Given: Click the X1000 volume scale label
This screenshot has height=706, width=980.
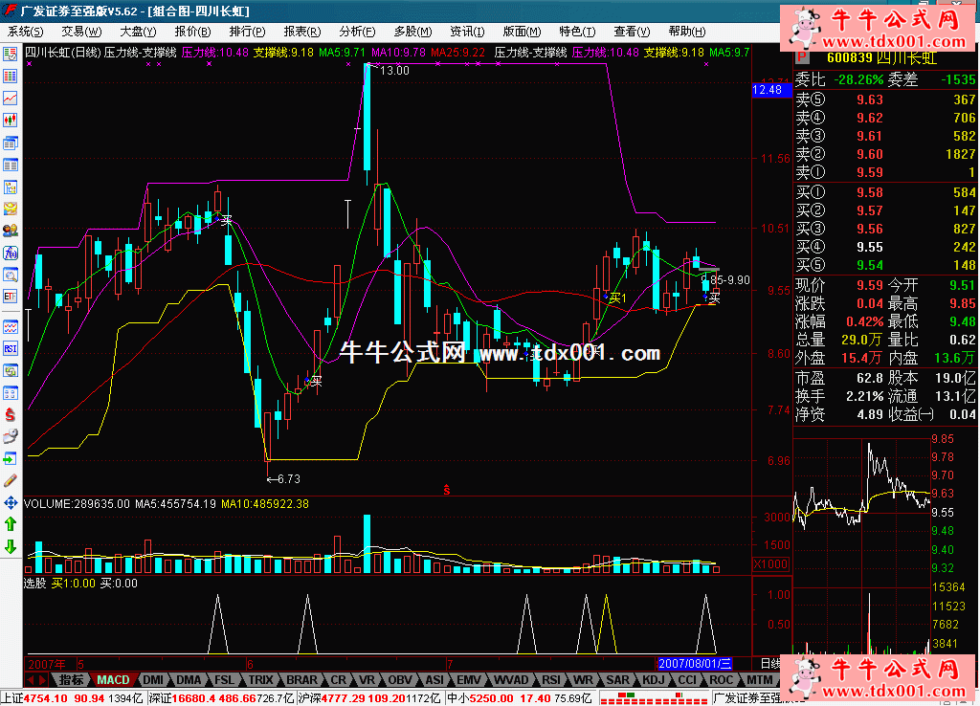Looking at the screenshot, I should tap(771, 563).
